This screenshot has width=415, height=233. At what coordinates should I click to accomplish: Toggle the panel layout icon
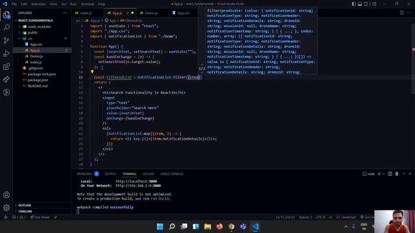[x=360, y=4]
